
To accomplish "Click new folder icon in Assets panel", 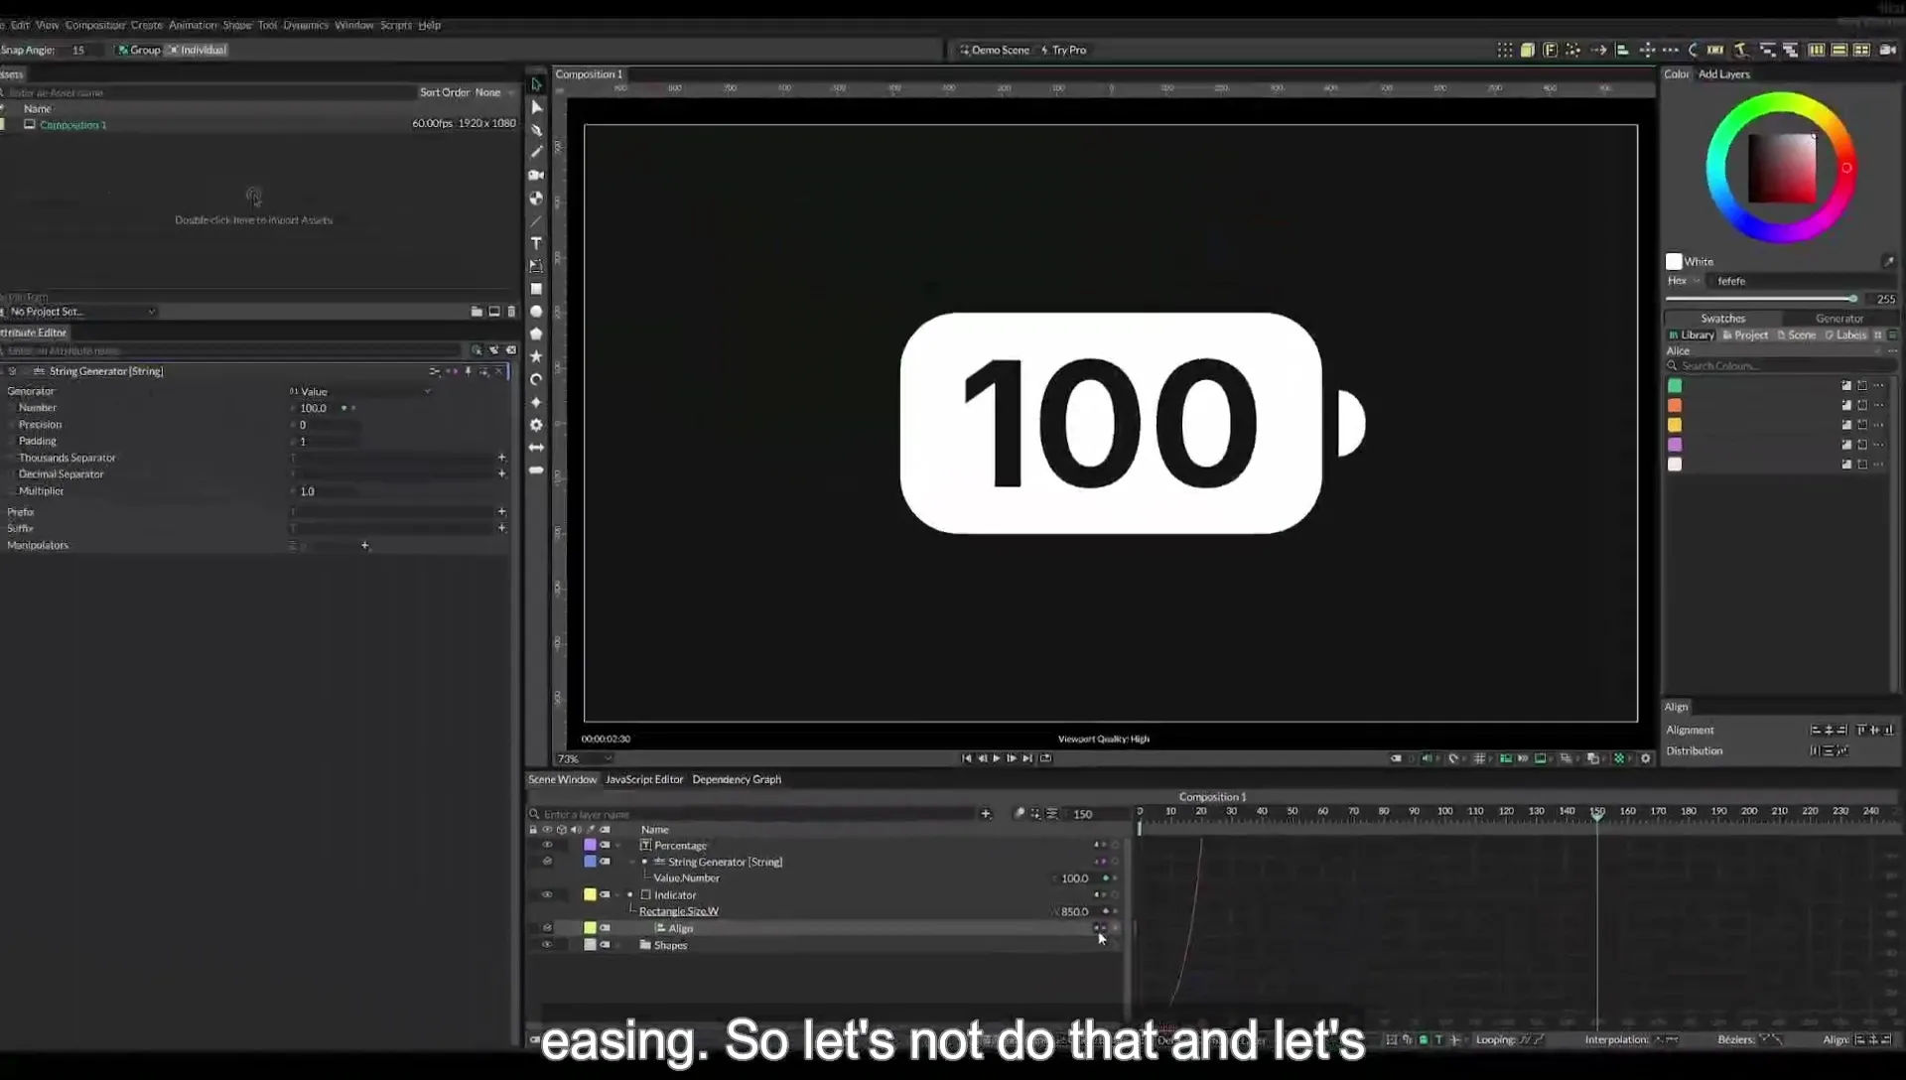I will pos(476,312).
